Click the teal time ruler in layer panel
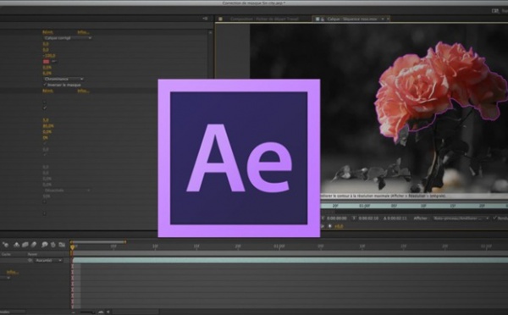The image size is (508, 315). coord(414,206)
